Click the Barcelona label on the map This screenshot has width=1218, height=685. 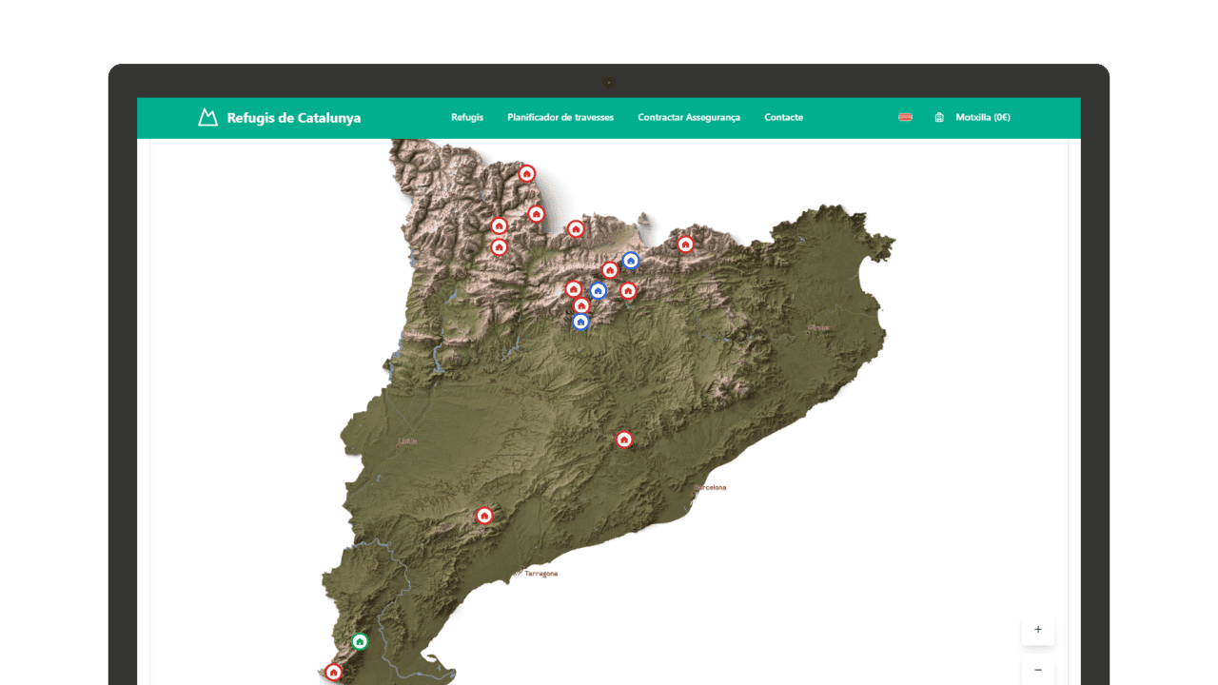711,487
